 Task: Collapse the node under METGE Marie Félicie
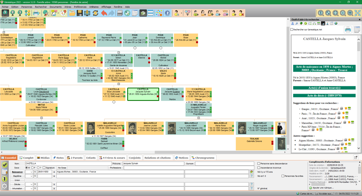tap(42, 118)
